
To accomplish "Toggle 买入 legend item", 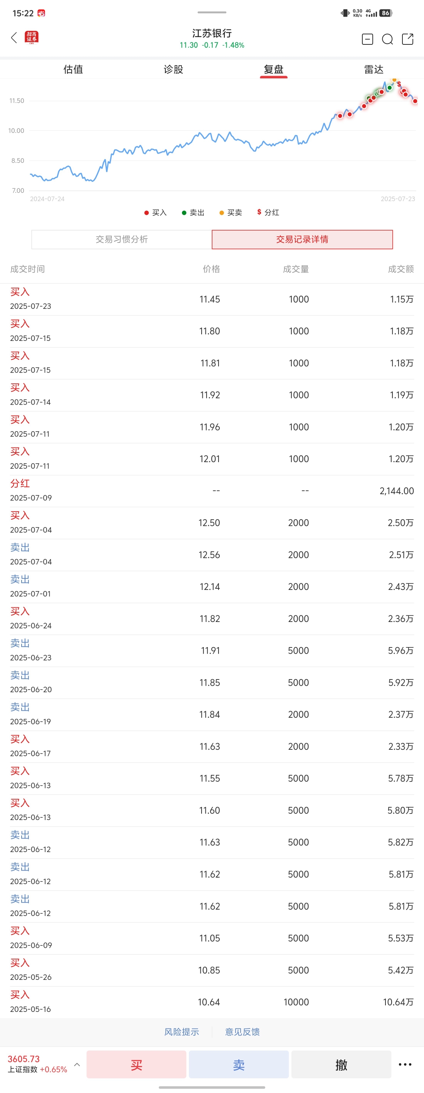I will point(155,213).
